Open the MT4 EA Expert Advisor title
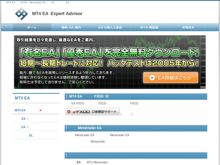220x165 pixels. point(57,14)
